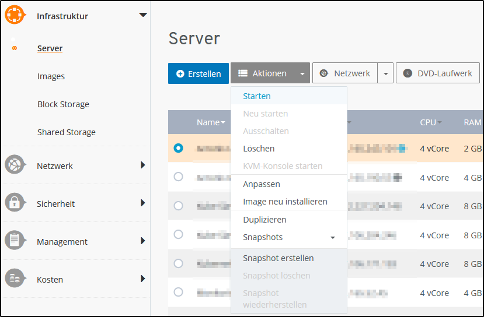
Task: Click the Netzwerk toolbar button
Action: click(345, 73)
